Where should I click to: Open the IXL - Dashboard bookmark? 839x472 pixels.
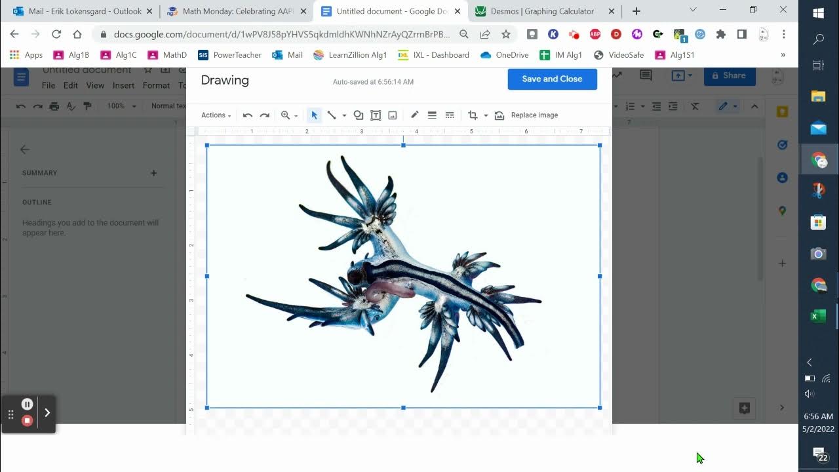(x=433, y=55)
